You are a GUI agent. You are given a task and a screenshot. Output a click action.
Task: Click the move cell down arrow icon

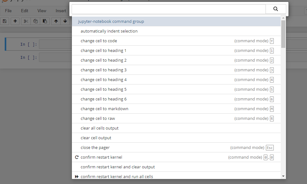click(x=65, y=21)
